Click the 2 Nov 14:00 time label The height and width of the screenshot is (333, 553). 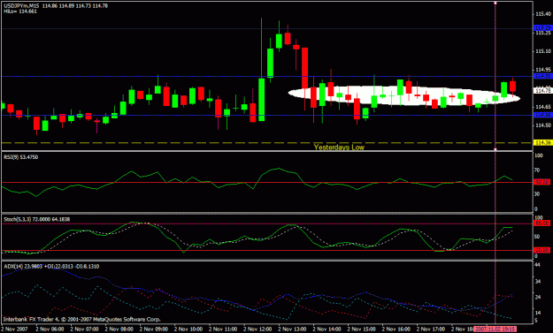(326, 329)
